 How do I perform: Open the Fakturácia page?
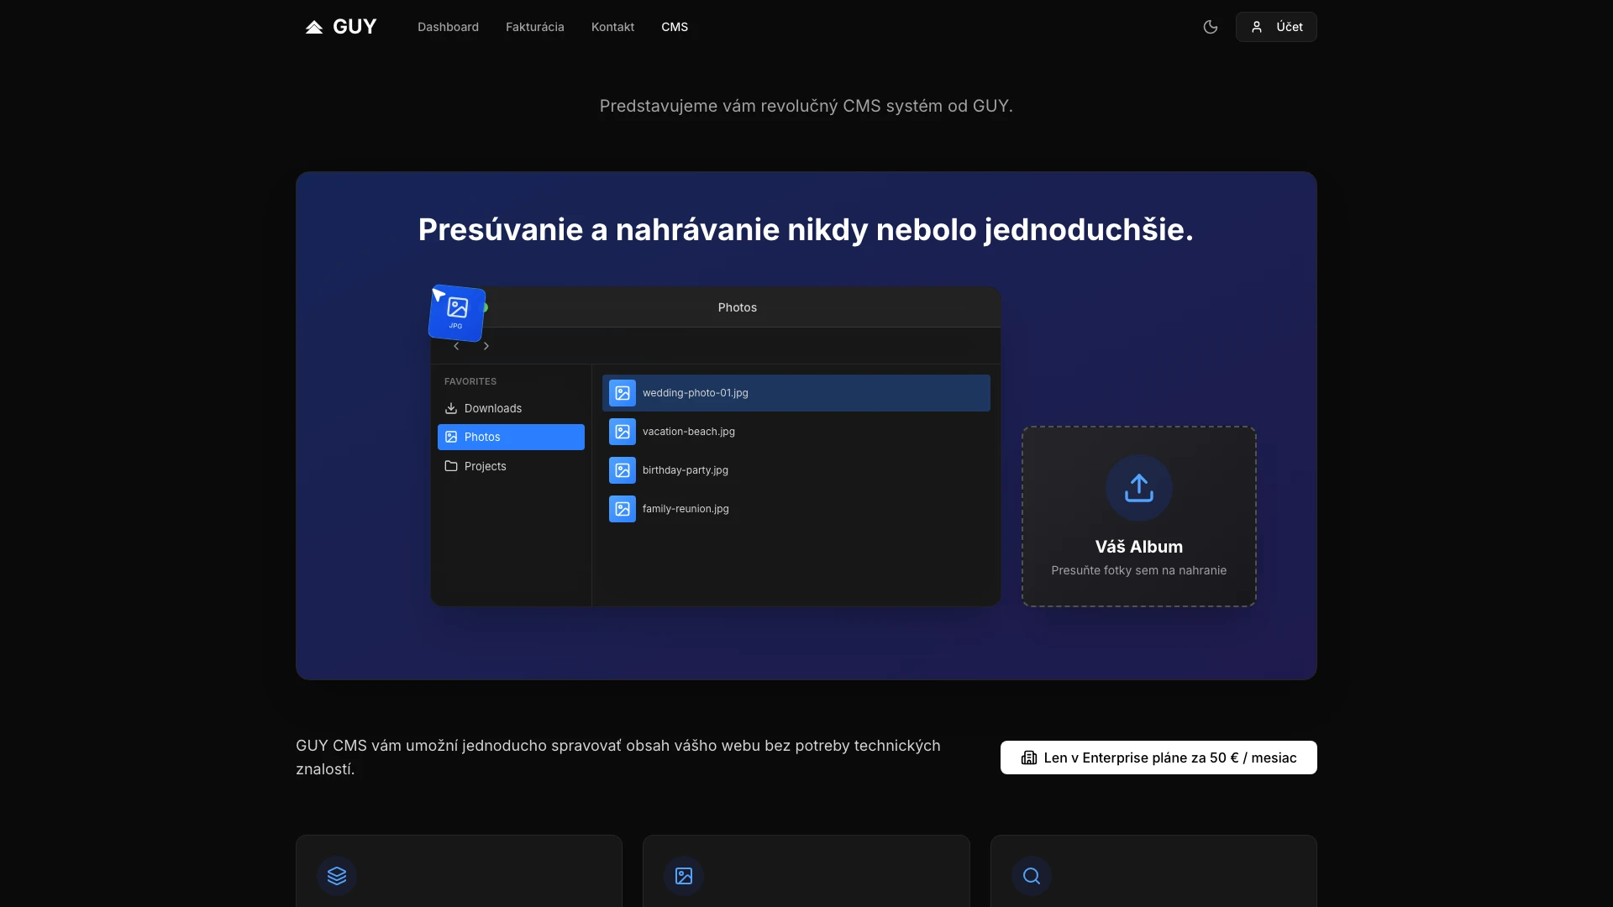coord(535,26)
